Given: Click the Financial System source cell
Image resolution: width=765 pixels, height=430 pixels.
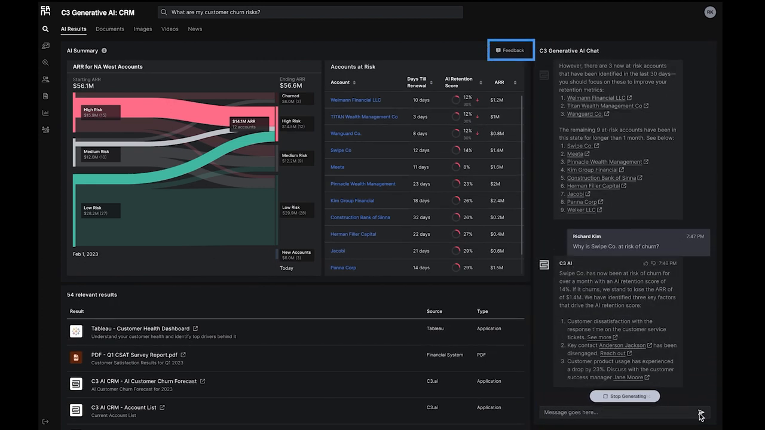Looking at the screenshot, I should pos(445,355).
